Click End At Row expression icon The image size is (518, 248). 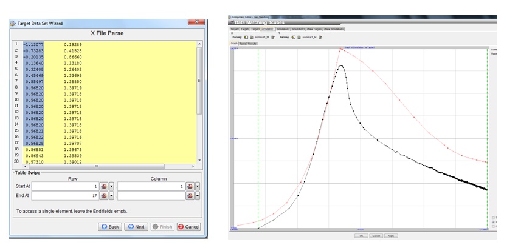tap(104, 196)
